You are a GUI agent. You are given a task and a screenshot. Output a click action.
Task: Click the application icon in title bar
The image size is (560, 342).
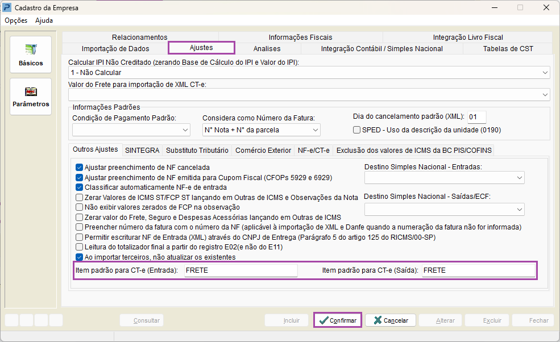[x=7, y=8]
